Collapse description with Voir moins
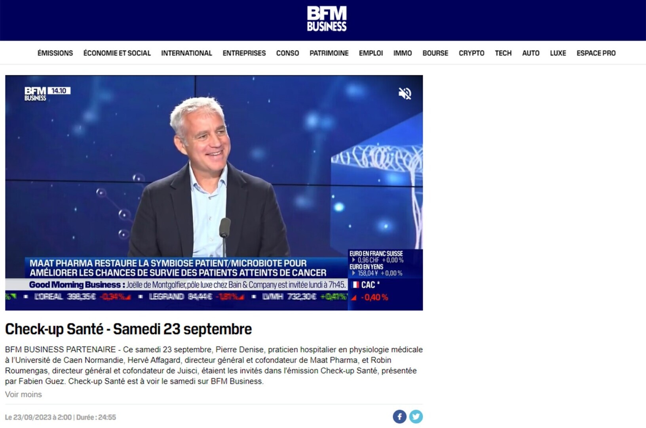Image resolution: width=646 pixels, height=428 pixels. [23, 394]
